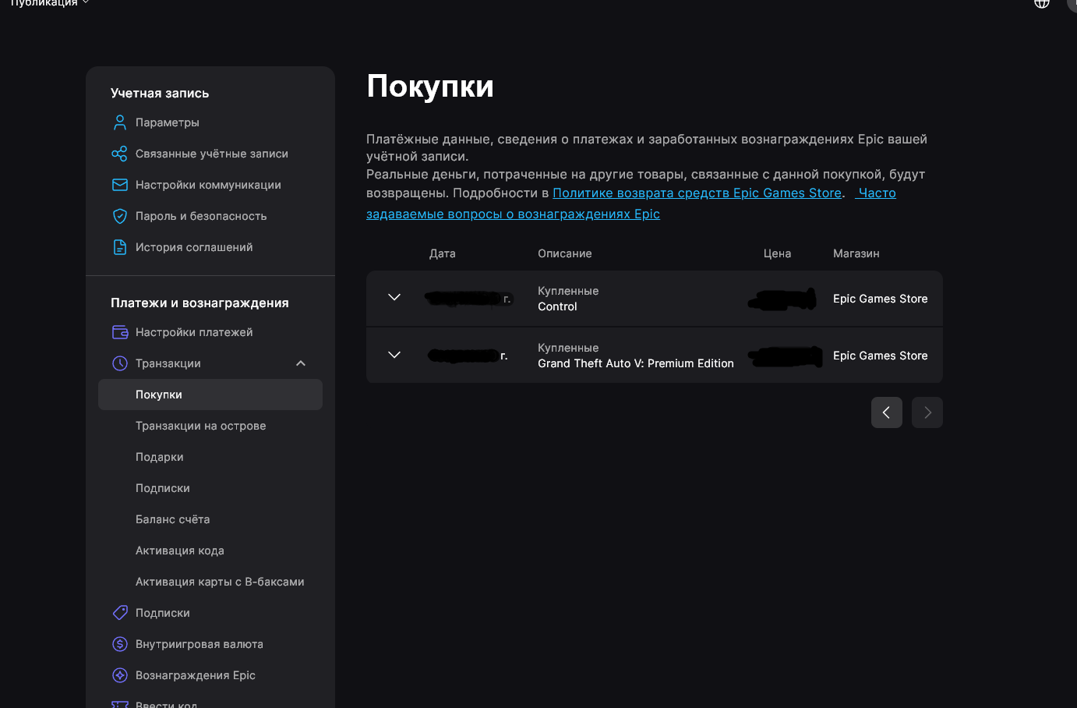
Task: Click the globe language icon
Action: pyautogui.click(x=1041, y=4)
